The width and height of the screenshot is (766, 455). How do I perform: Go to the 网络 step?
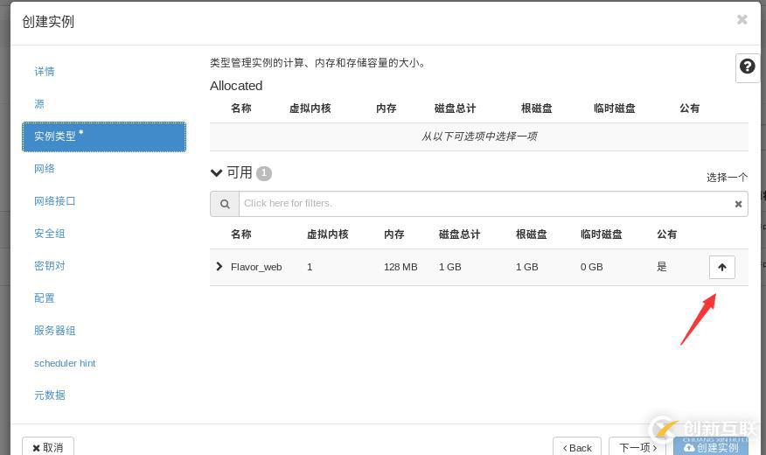[x=45, y=169]
